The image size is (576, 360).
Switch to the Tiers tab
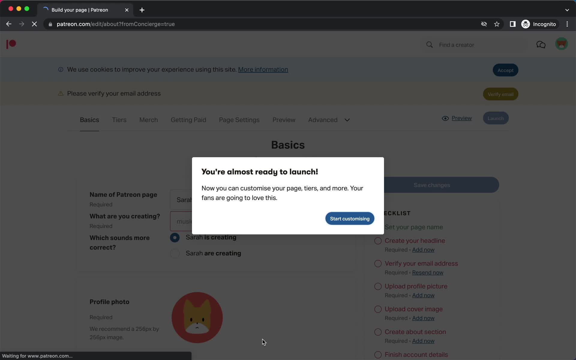coord(119,120)
